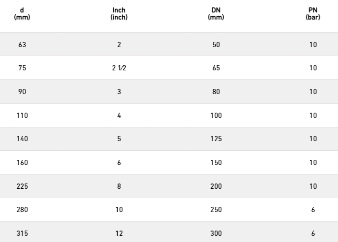Click the d value 225 cell
This screenshot has height=242, width=338.
(22, 186)
